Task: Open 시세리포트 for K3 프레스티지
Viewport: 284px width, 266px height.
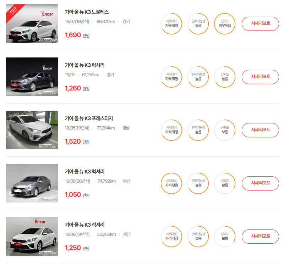Action: 260,130
